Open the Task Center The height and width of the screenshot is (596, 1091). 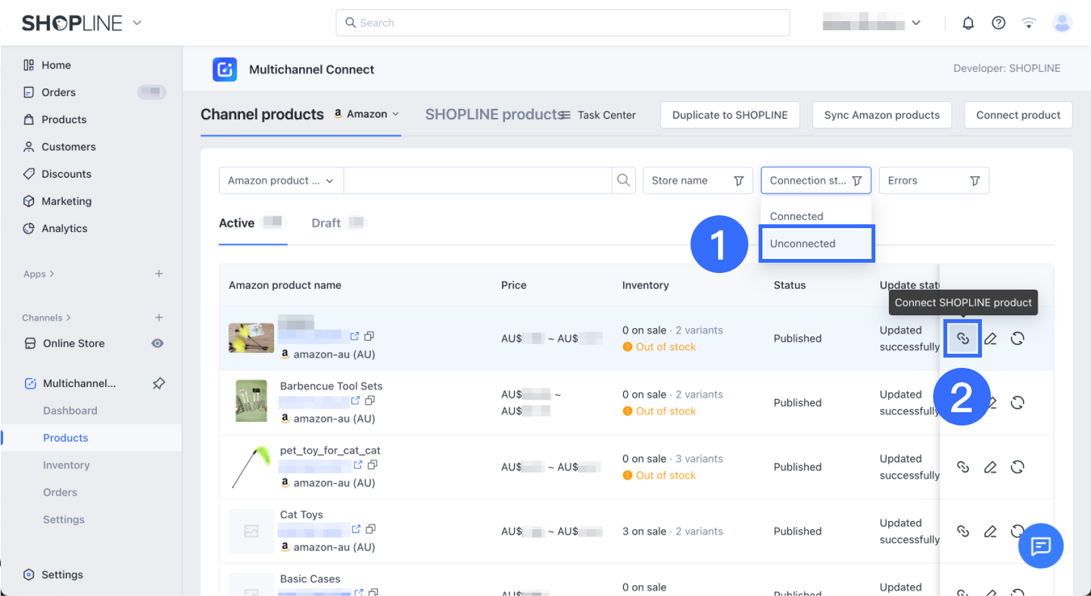tap(599, 115)
